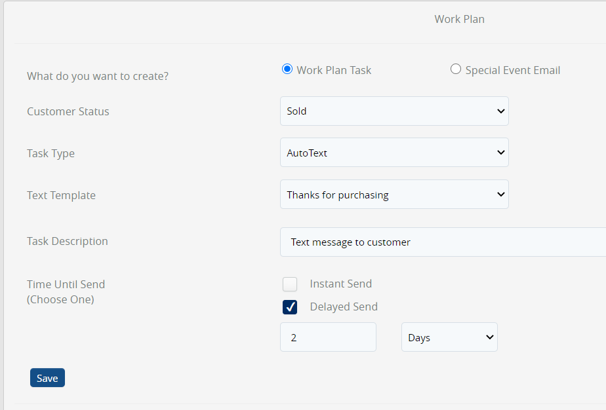The width and height of the screenshot is (606, 410).
Task: Select the Work Plan Task radio button
Action: coord(287,69)
